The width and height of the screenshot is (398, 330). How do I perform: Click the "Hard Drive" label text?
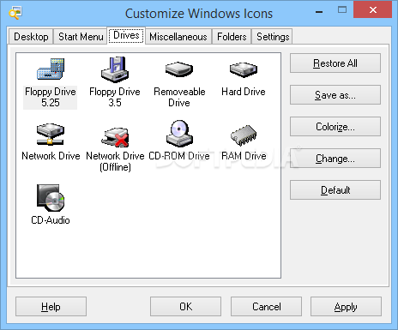pos(244,92)
